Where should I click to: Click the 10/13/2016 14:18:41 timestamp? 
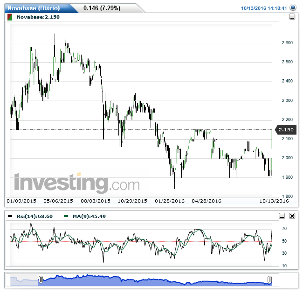pos(264,8)
